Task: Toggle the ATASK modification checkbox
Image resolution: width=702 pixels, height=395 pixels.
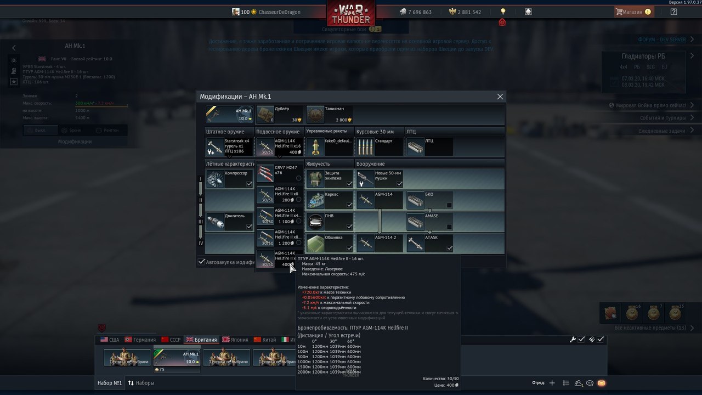Action: 449,248
